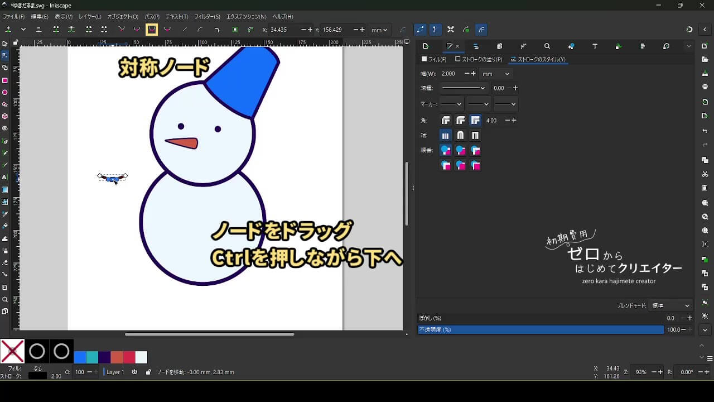The width and height of the screenshot is (714, 402).
Task: Decrease stroke width with minus button
Action: [466, 74]
